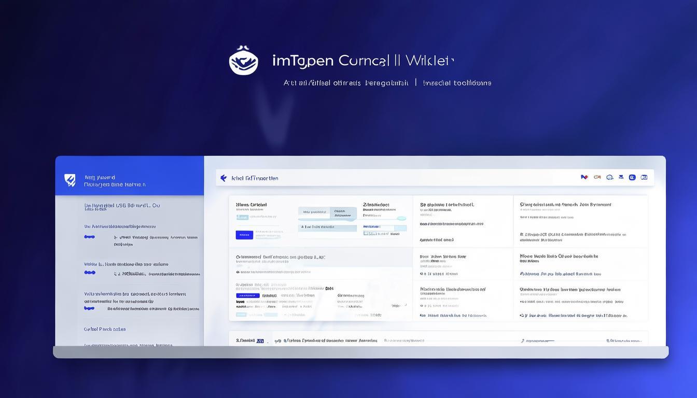Click the solid blue square toolbar icon

pos(632,177)
